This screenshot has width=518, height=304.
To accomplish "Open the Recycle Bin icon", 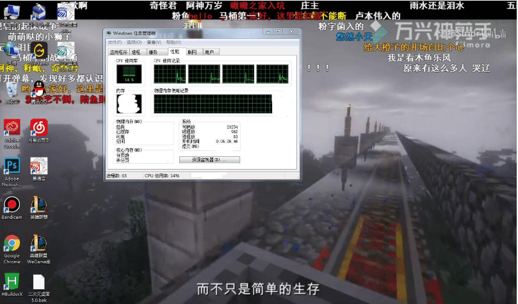I will click(x=12, y=90).
